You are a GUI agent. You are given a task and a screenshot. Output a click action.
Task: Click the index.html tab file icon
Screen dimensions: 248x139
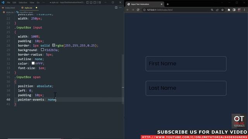[3, 8]
